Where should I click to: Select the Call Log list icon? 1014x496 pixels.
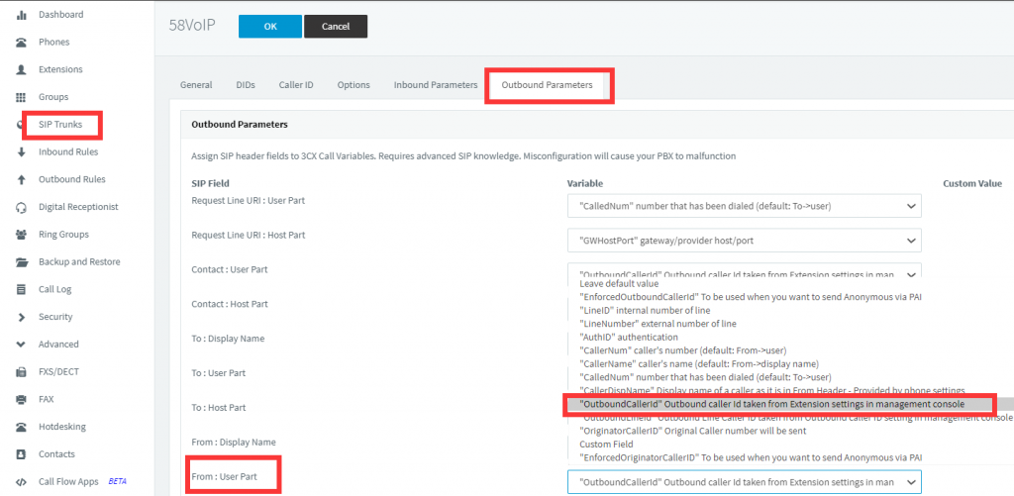tap(21, 289)
